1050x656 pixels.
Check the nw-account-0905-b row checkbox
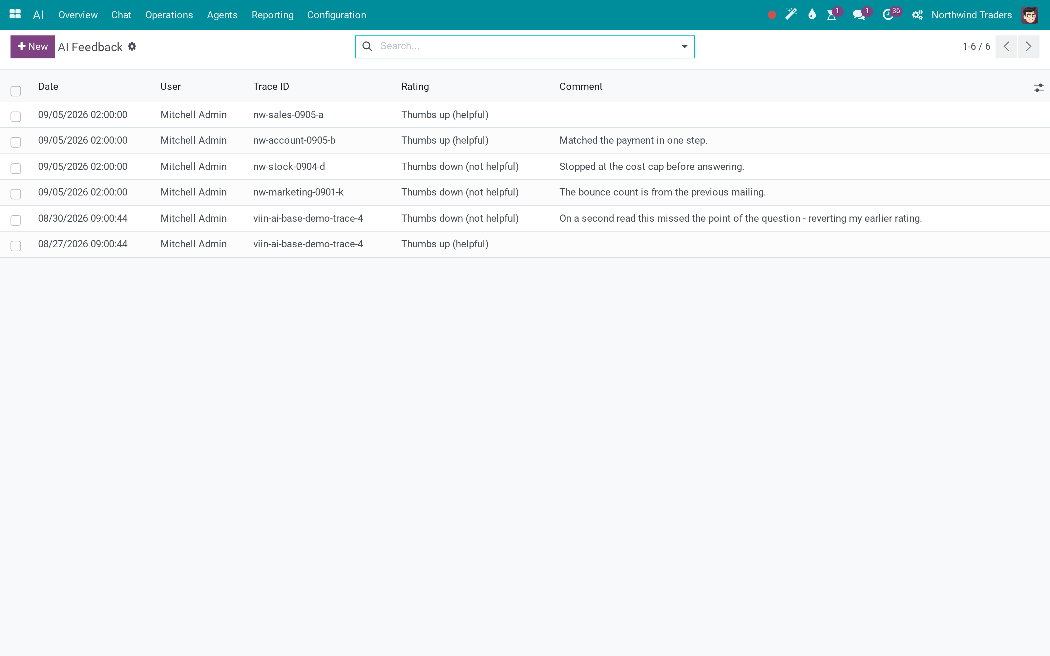point(16,142)
